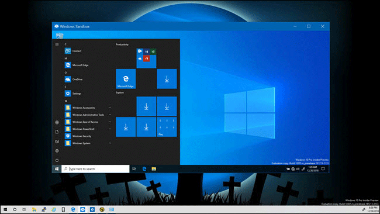The height and width of the screenshot is (214, 380).
Task: Open the Office apps group tile
Action: tap(146, 58)
